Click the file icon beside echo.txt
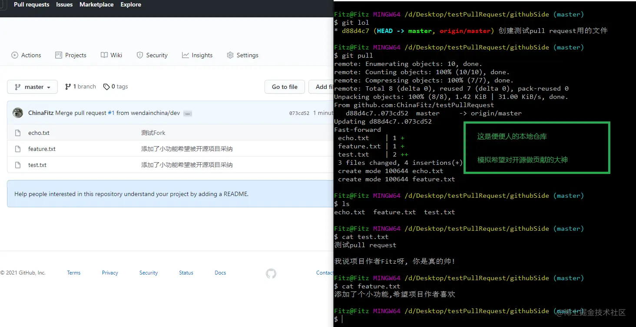 coord(18,133)
